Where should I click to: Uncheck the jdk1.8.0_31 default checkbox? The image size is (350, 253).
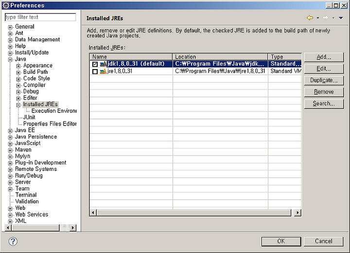pos(95,64)
